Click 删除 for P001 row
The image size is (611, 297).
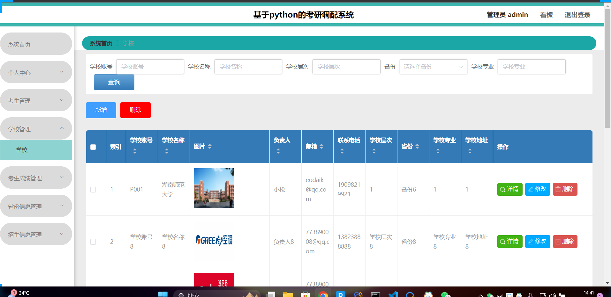point(565,189)
